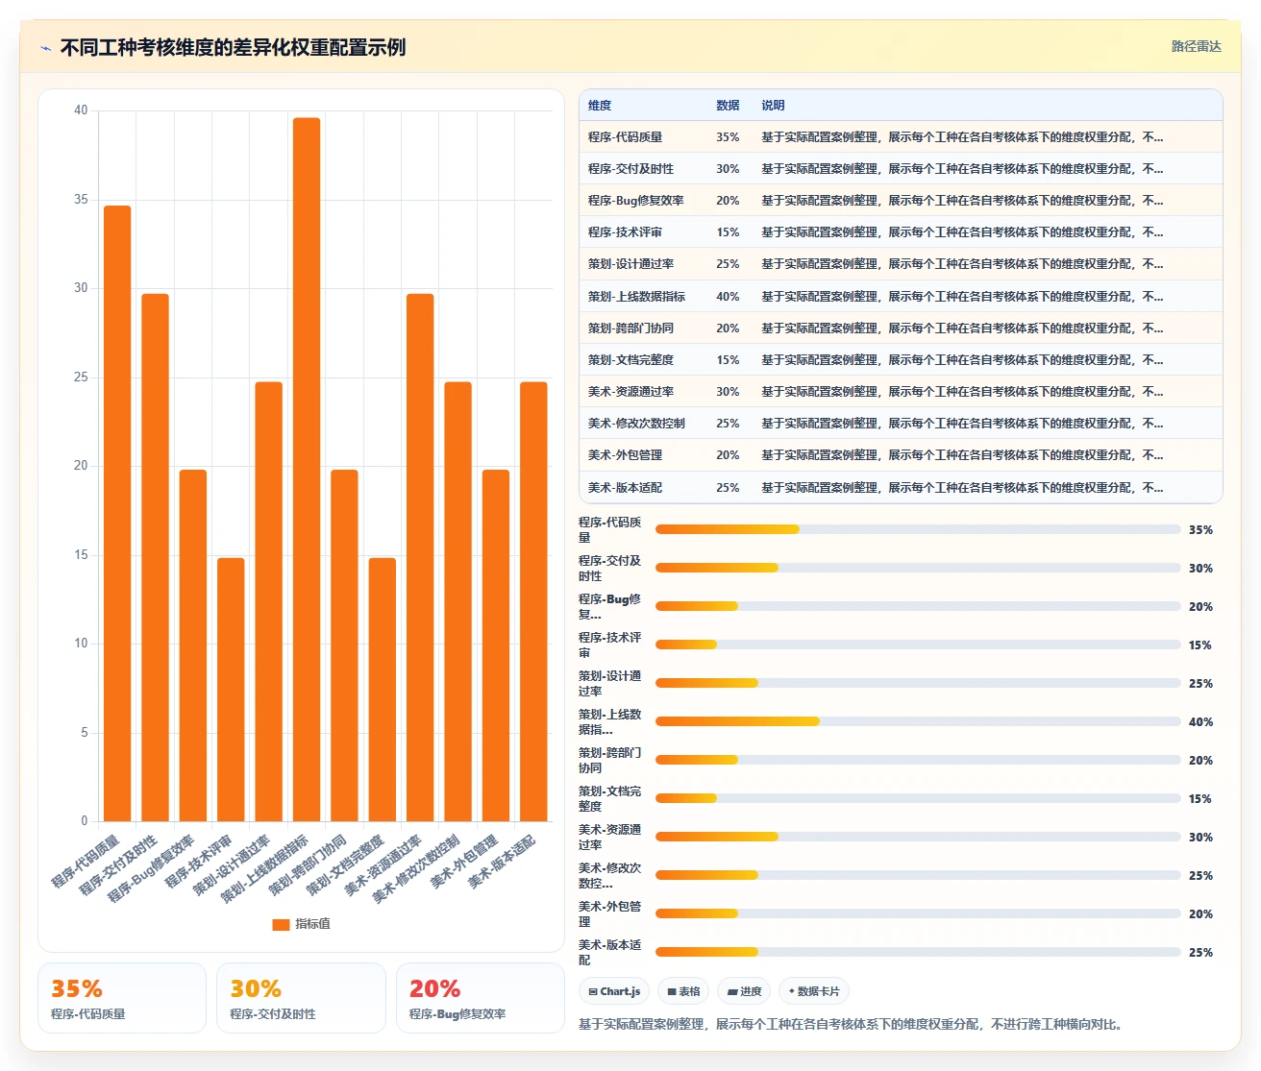Screen dimensions: 1261x1071
Task: Click the tallest chart bar, 策划-上线数据指标
Action: click(x=307, y=470)
